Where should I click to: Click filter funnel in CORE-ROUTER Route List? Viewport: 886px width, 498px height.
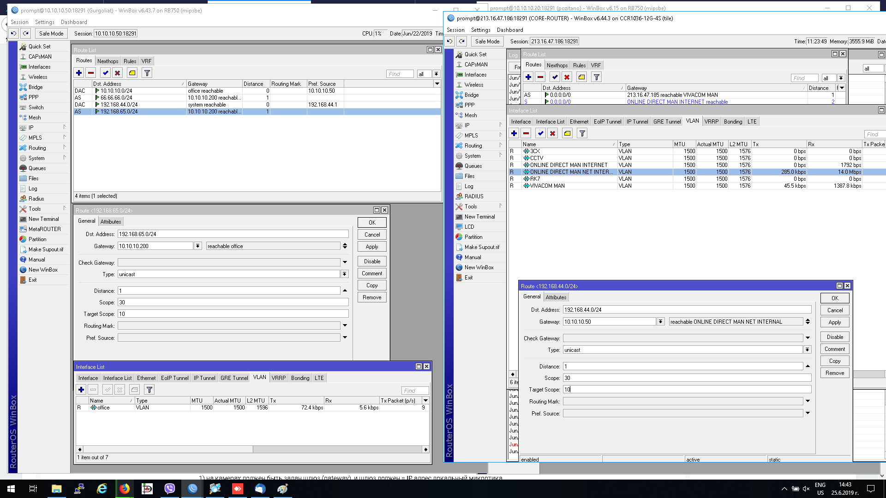point(597,77)
